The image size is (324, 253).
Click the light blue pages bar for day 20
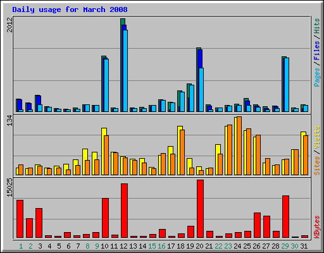[x=201, y=90]
